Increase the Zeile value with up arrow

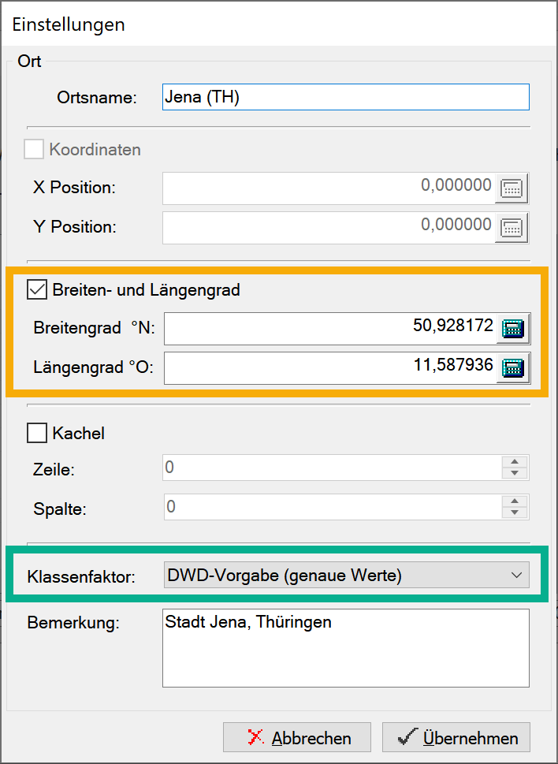point(514,462)
